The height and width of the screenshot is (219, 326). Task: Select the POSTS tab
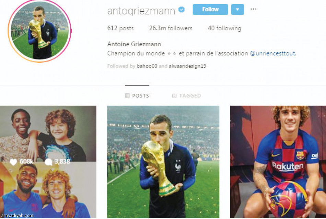click(x=137, y=95)
